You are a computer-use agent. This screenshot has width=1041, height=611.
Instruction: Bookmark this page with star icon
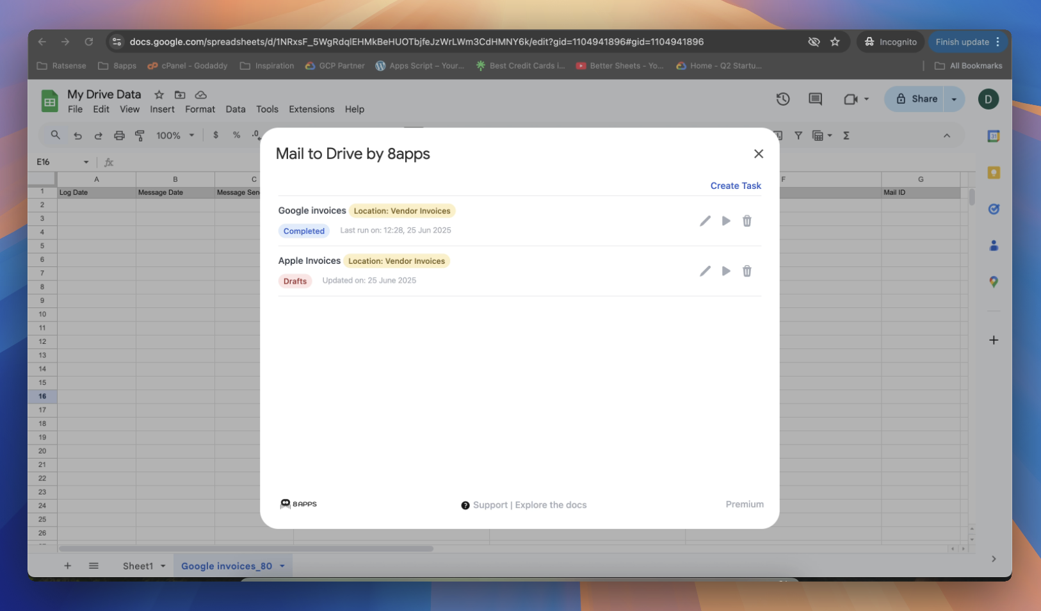pyautogui.click(x=835, y=42)
